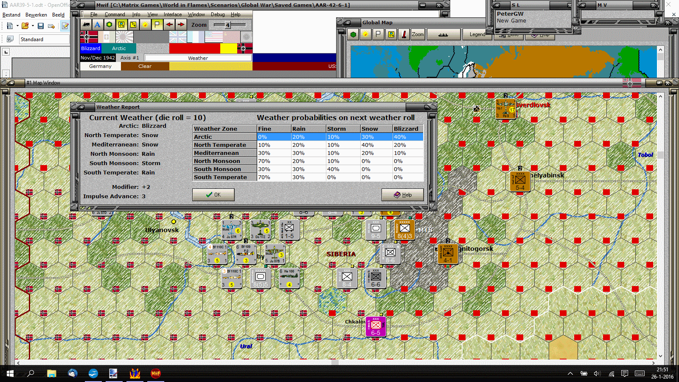Select the British Union Jack flag
Viewport: 679px width, 382px height.
point(178,37)
